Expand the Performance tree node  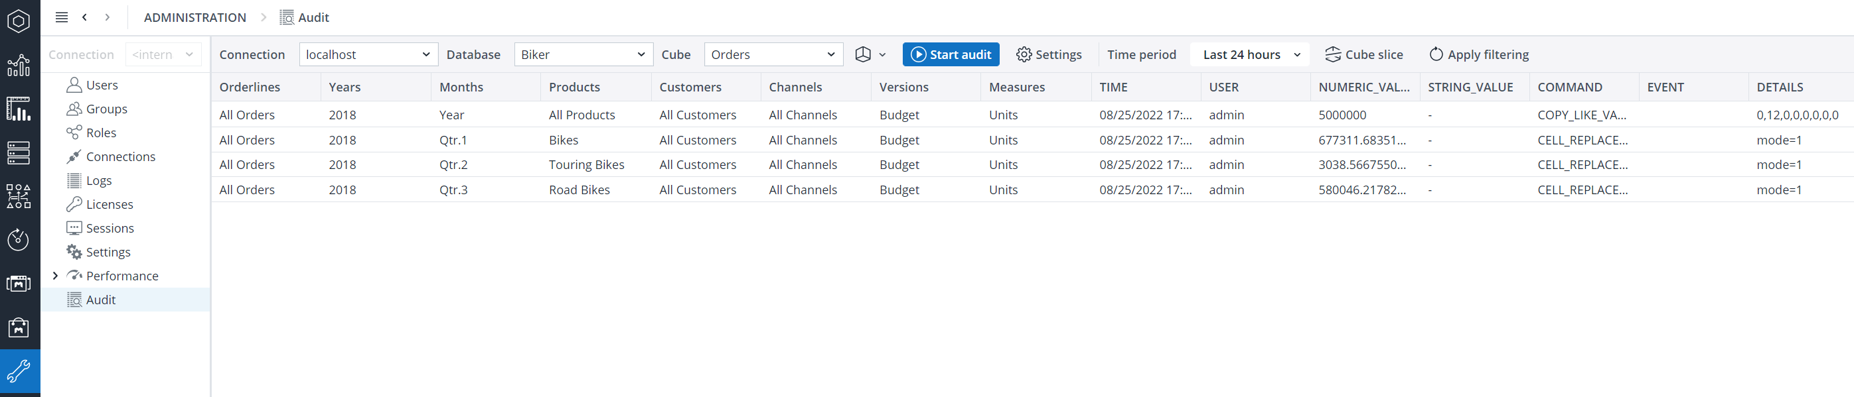pyautogui.click(x=55, y=276)
